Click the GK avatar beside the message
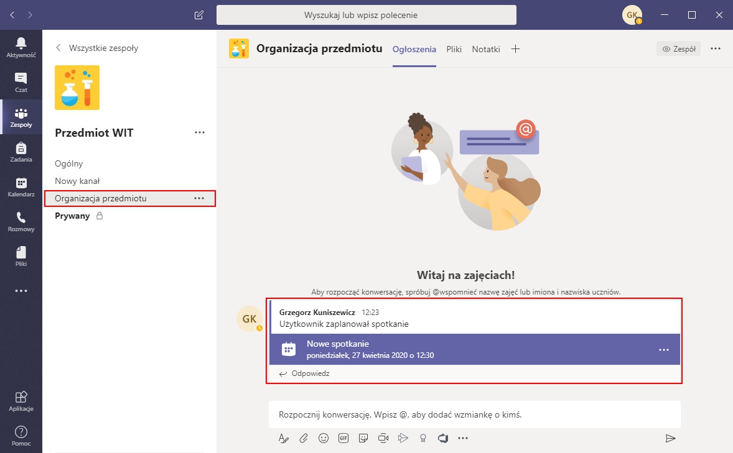The image size is (733, 453). click(x=250, y=319)
